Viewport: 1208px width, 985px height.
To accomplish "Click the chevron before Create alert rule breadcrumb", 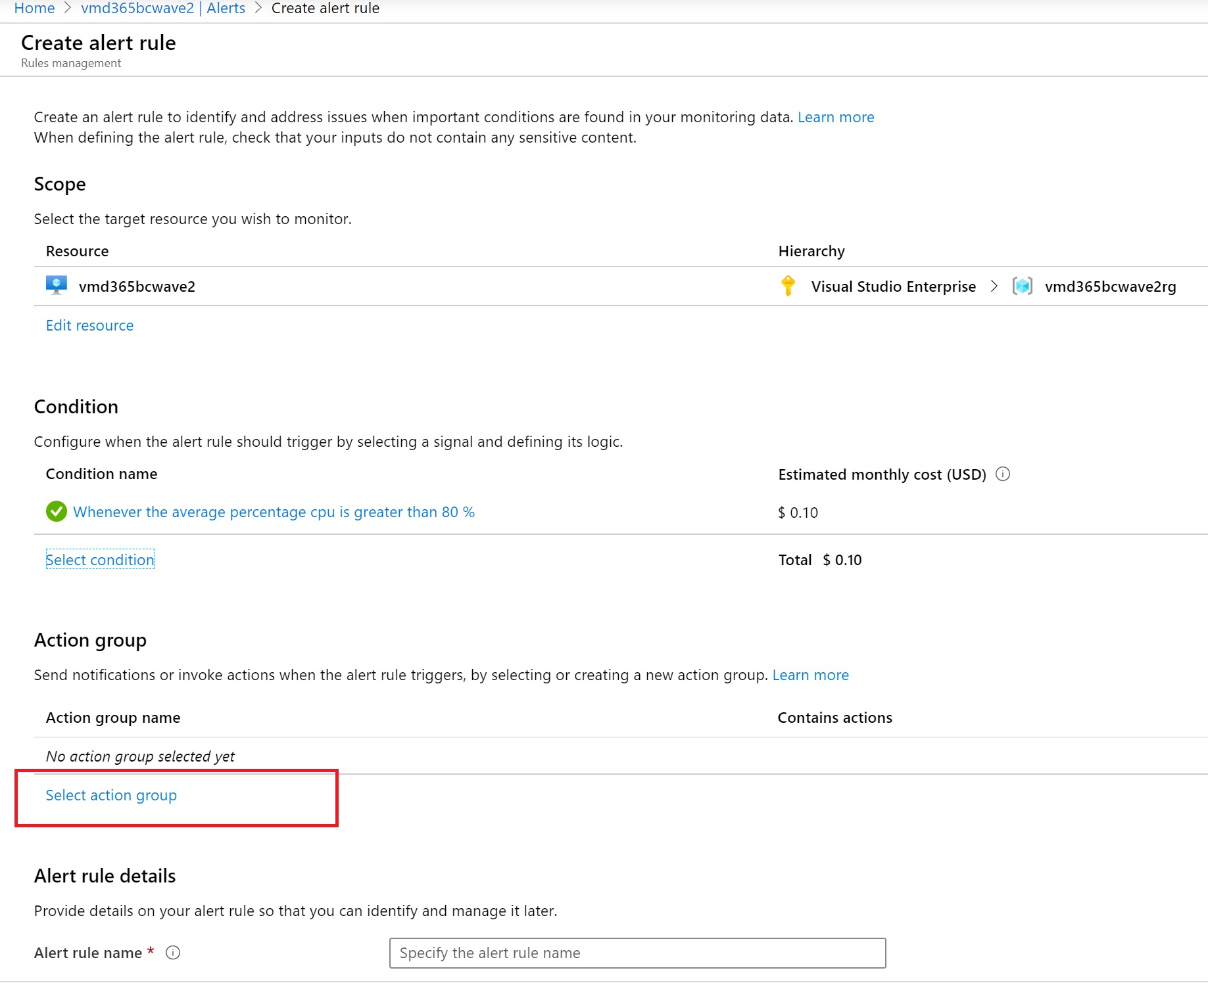I will (x=257, y=8).
